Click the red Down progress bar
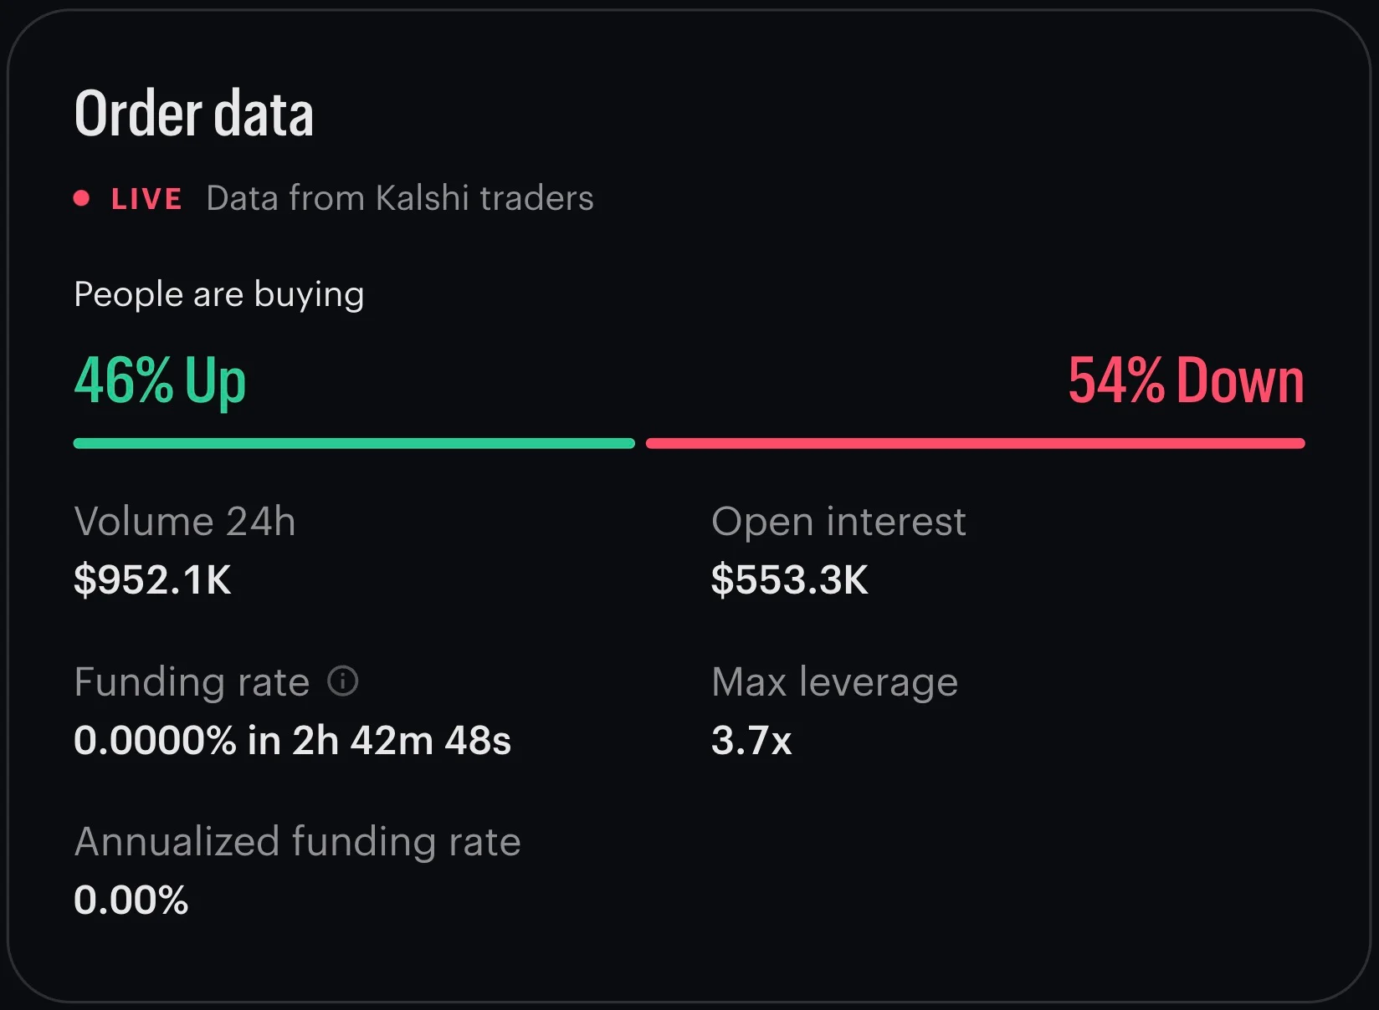Screen dimensions: 1379x1010 [976, 443]
